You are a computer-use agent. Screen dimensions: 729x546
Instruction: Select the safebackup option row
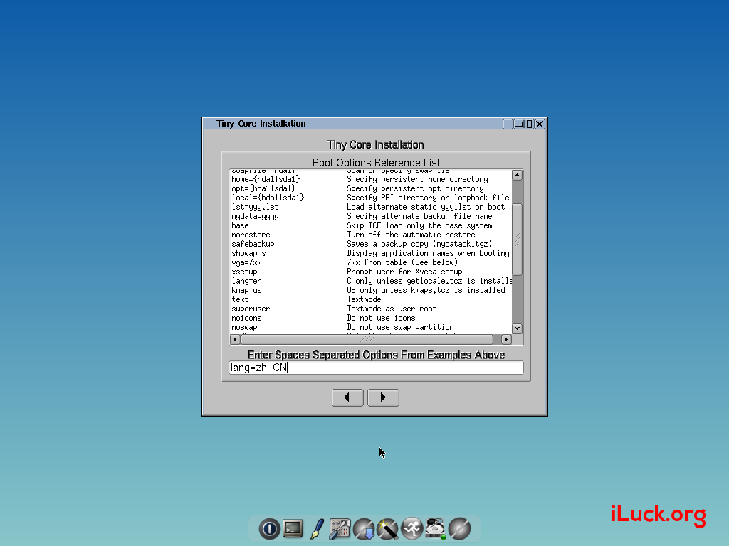point(370,245)
